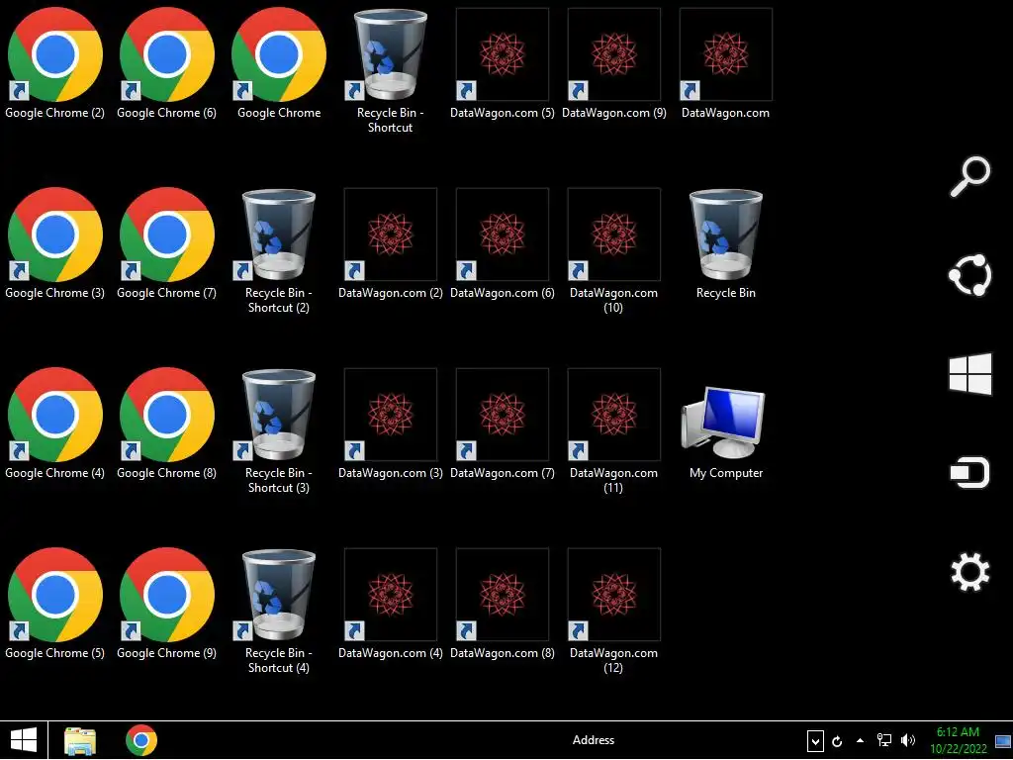Click the Start charm Windows logo
The image size is (1013, 760).
(x=969, y=374)
